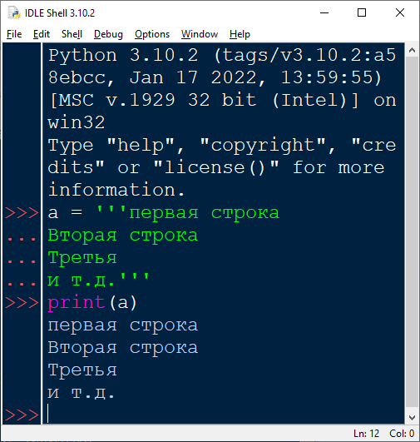
Task: Click the line 'a = первая строка'
Action: [164, 212]
